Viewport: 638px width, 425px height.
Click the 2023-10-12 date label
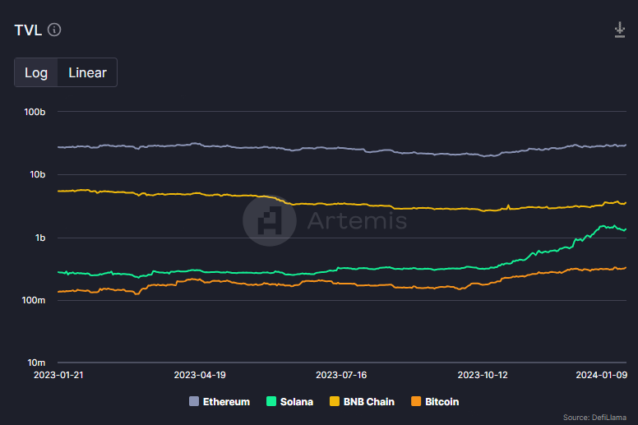483,375
